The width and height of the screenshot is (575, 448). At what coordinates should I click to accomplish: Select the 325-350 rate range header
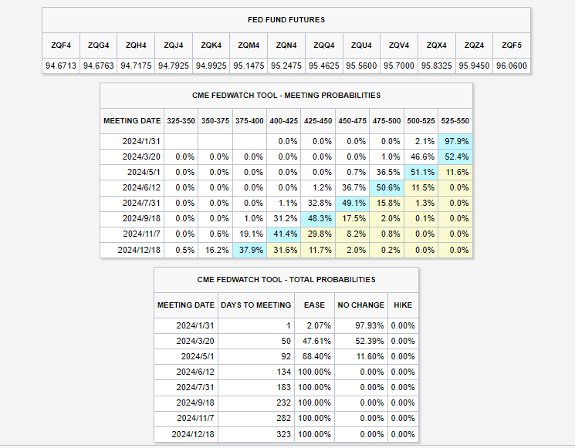pyautogui.click(x=181, y=121)
